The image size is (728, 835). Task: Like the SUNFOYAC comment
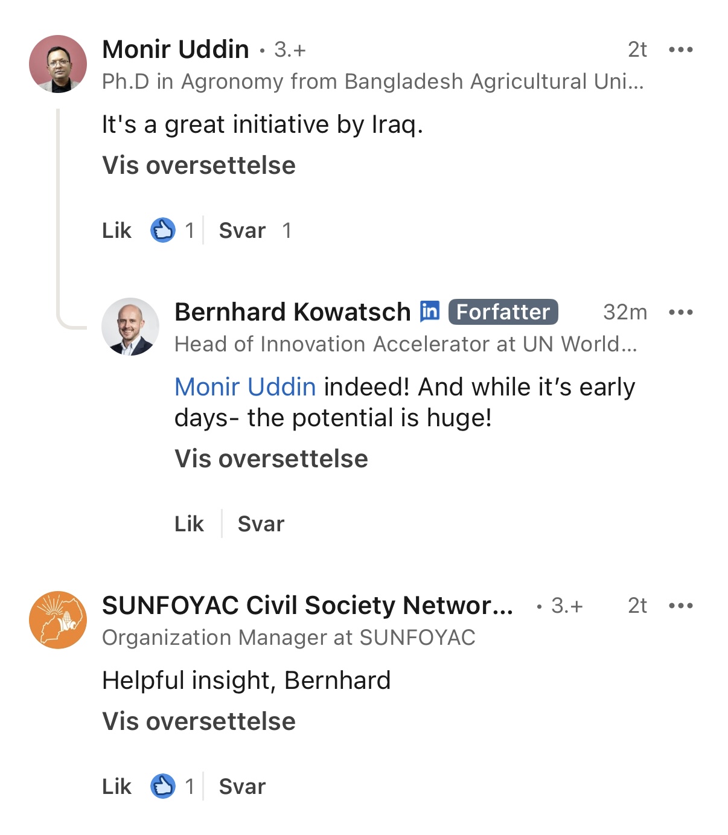point(117,786)
